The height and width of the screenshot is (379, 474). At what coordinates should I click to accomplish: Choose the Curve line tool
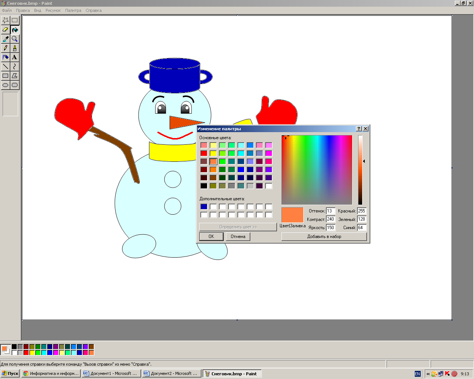(x=15, y=67)
